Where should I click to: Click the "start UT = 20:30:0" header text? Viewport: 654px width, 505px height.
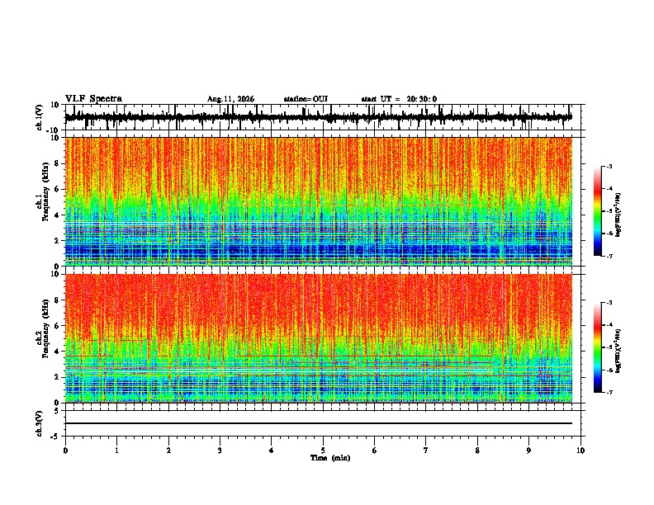pyautogui.click(x=399, y=99)
